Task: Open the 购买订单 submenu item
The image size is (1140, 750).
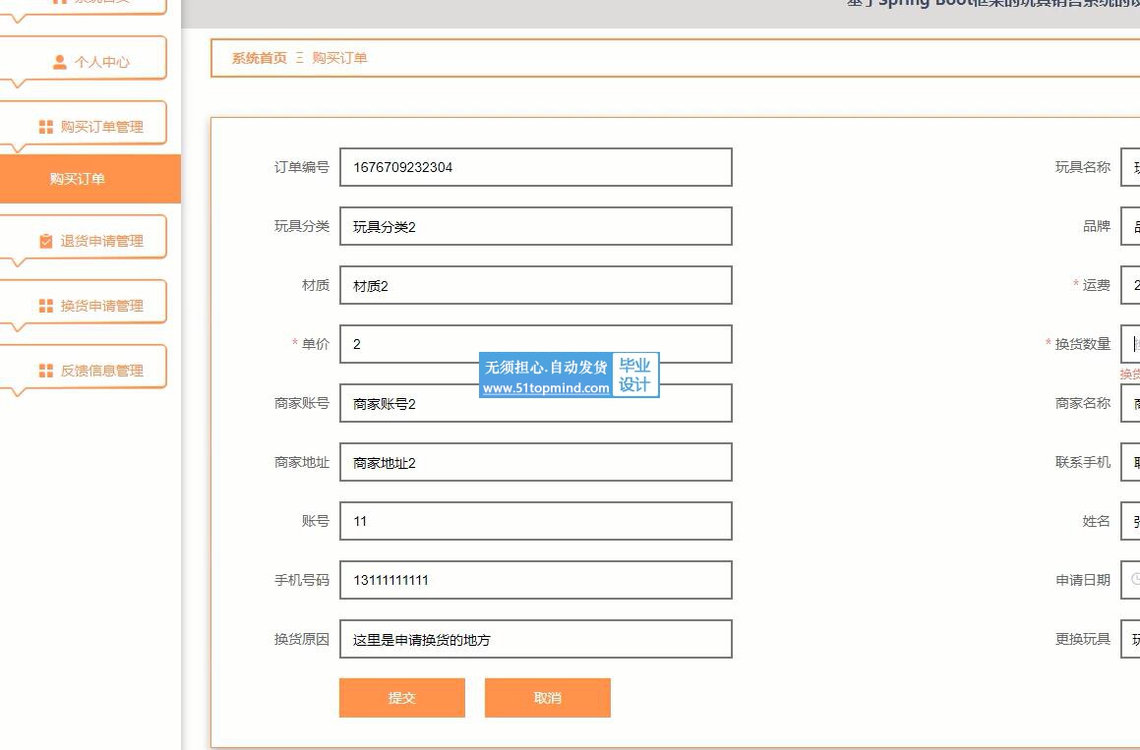Action: coord(78,179)
